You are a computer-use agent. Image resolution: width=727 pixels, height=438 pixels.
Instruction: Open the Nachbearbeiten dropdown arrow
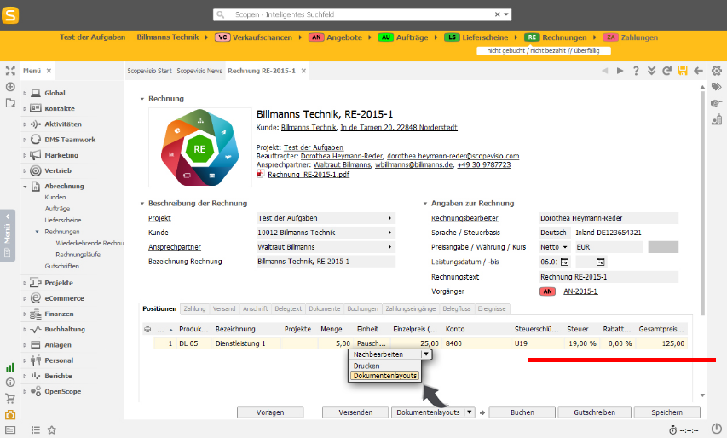tap(425, 354)
